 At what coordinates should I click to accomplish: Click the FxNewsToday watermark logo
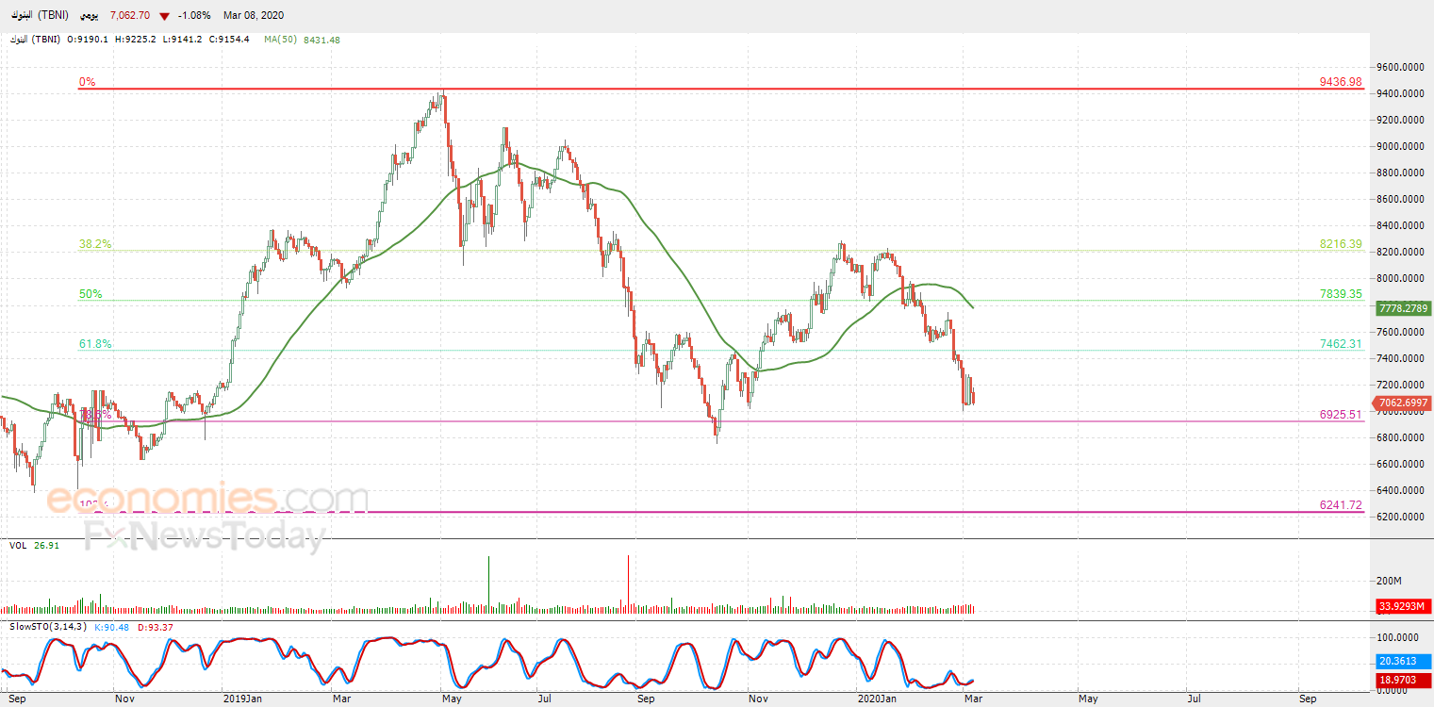point(205,537)
